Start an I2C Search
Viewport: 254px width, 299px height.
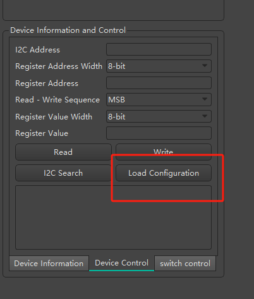point(63,173)
